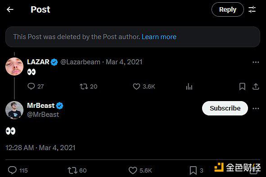Like MrBeast's post with 5.6K likes

133,170
